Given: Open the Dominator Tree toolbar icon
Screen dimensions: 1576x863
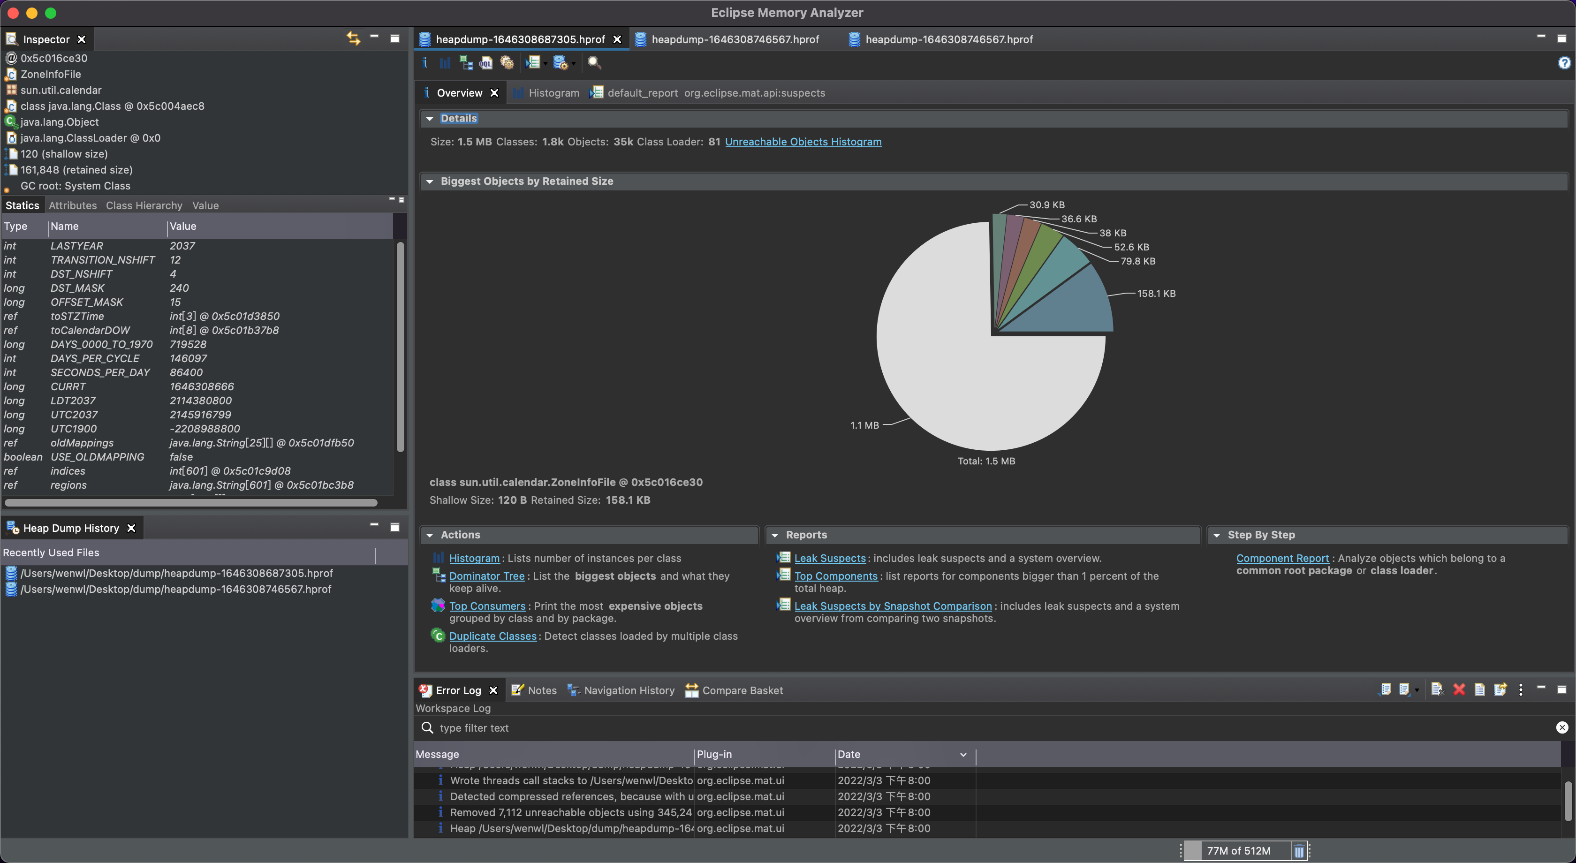Looking at the screenshot, I should 466,62.
